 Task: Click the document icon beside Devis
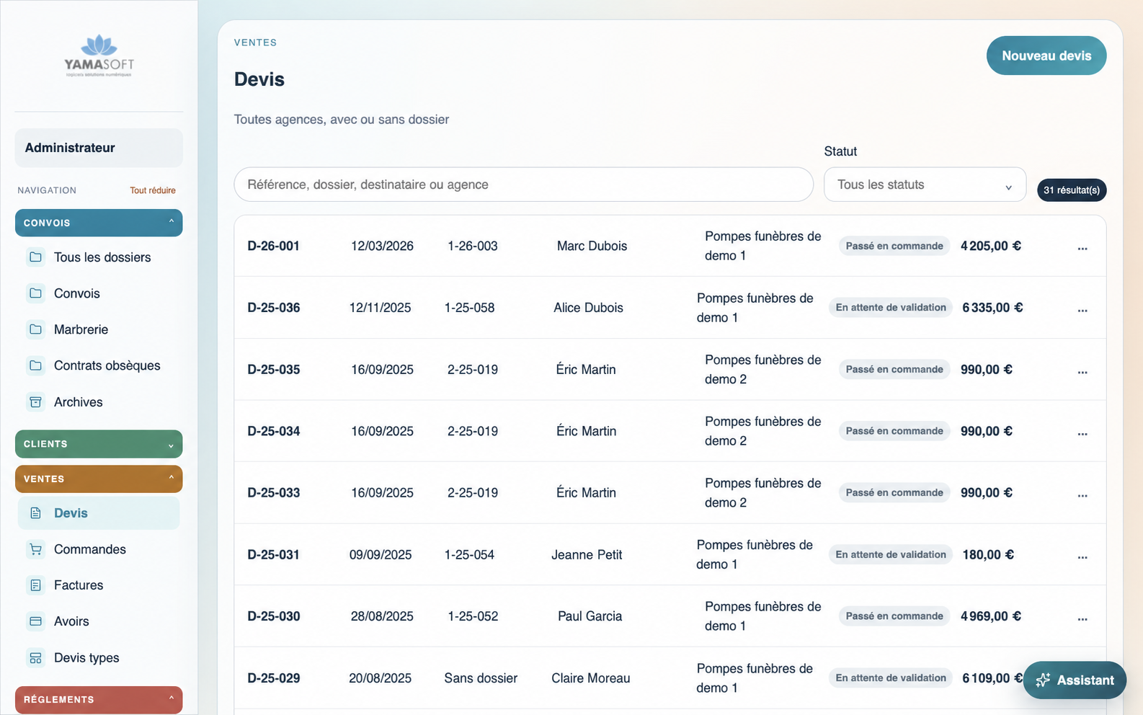coord(35,513)
